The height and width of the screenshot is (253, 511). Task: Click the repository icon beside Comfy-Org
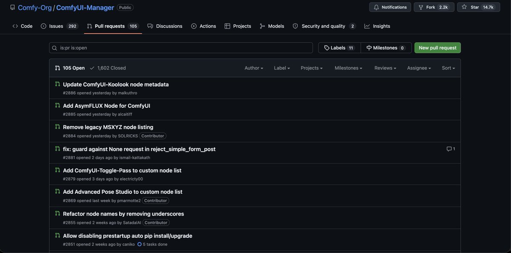point(12,7)
